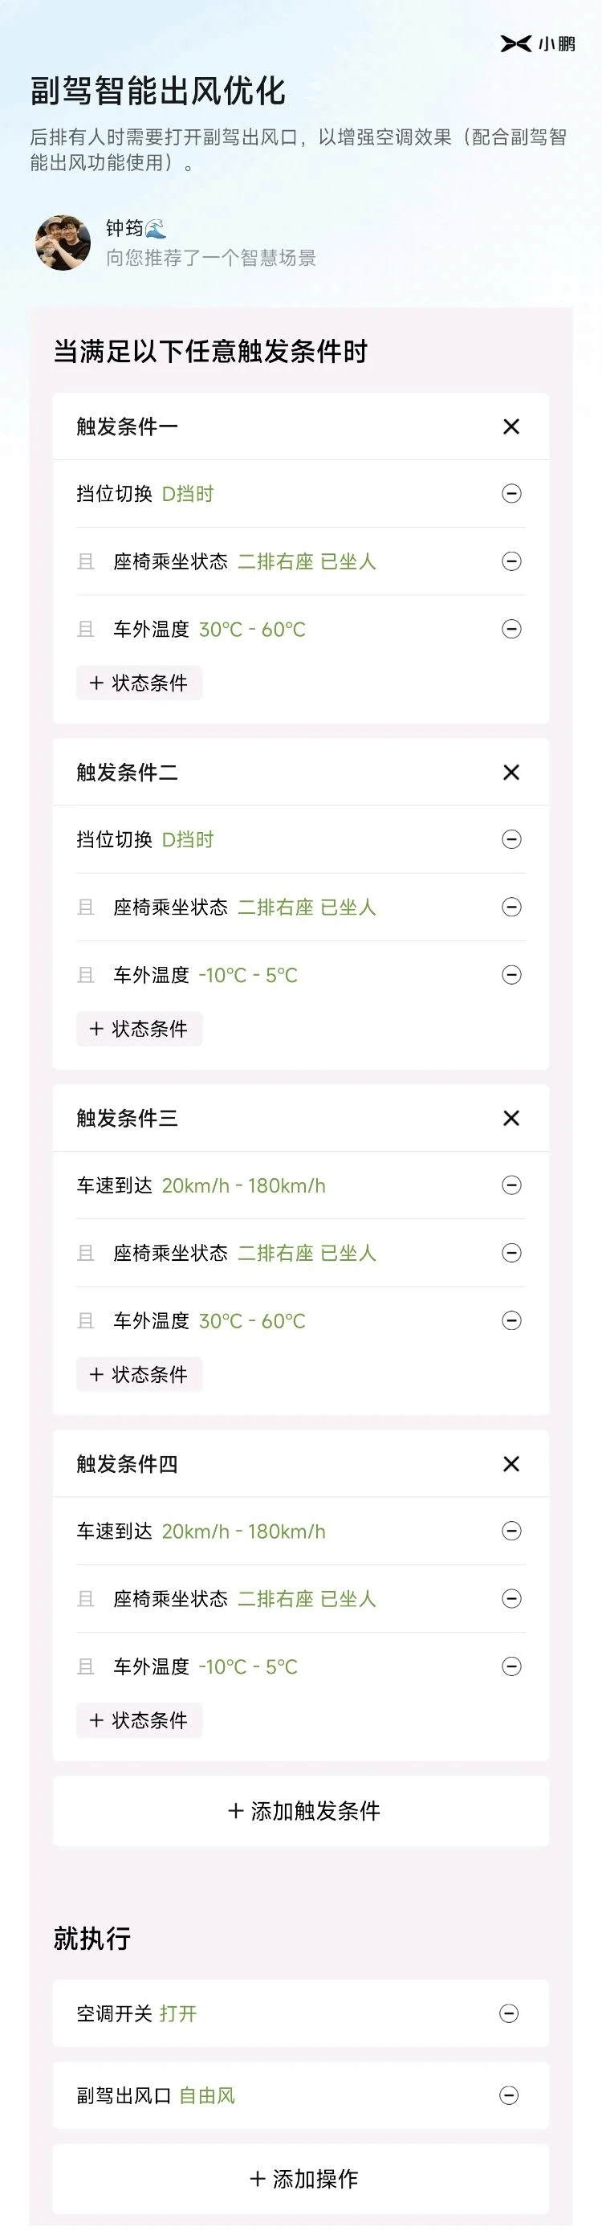
Task: Change 20km/h - 180km/h speed in condition four
Action: coord(243,1531)
